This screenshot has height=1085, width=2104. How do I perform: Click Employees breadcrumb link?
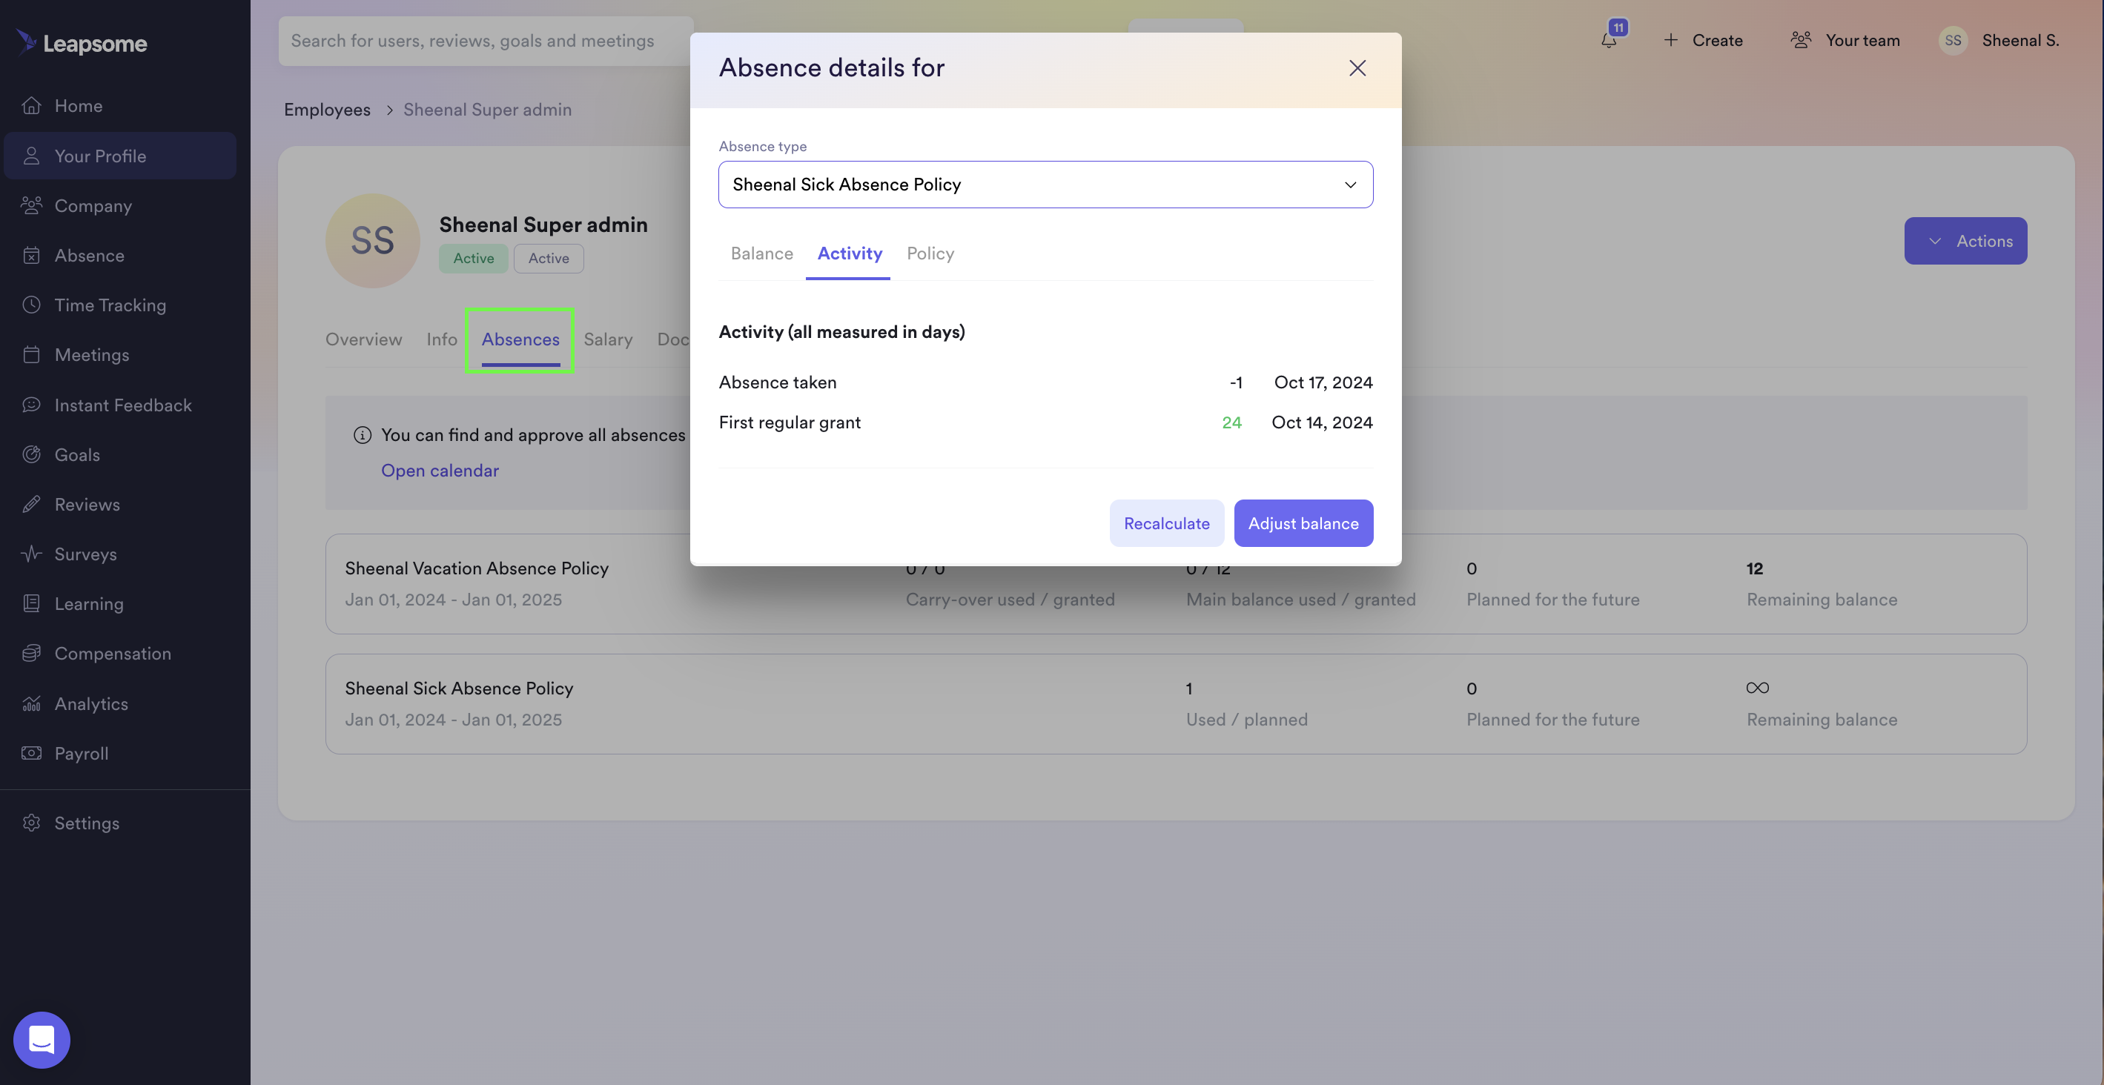pyautogui.click(x=327, y=110)
